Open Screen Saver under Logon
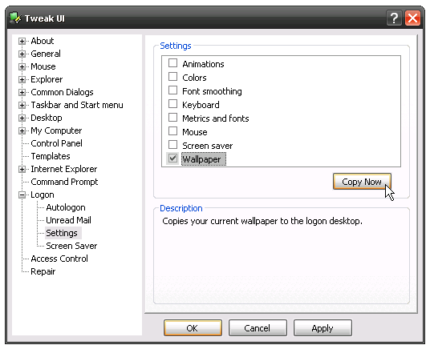The image size is (430, 349). coord(71,246)
